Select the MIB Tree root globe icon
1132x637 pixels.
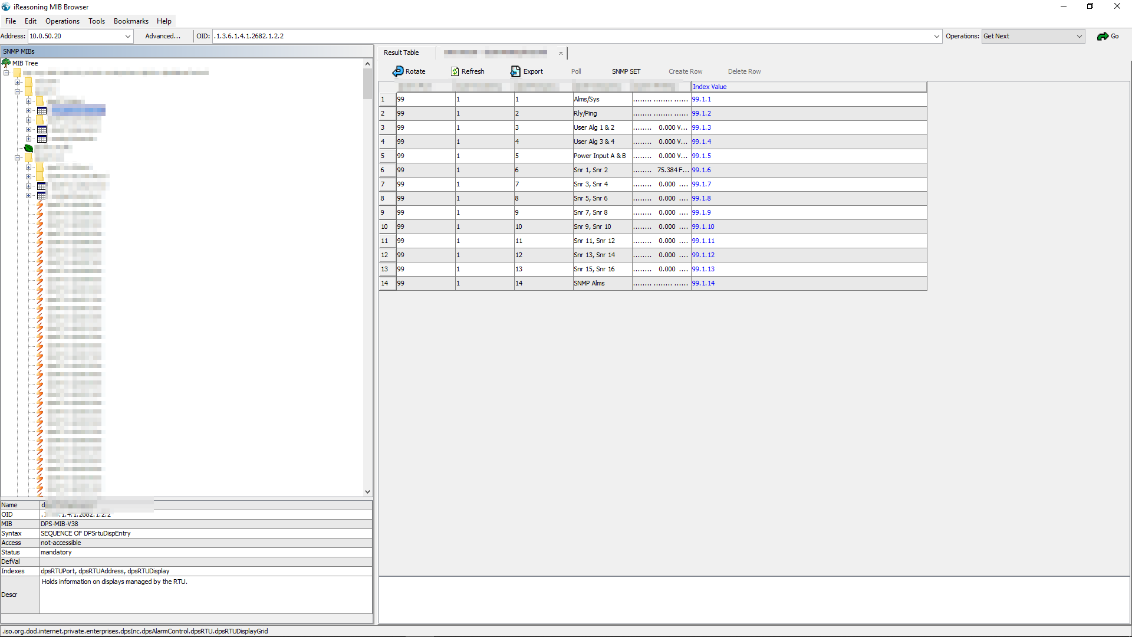[x=6, y=63]
